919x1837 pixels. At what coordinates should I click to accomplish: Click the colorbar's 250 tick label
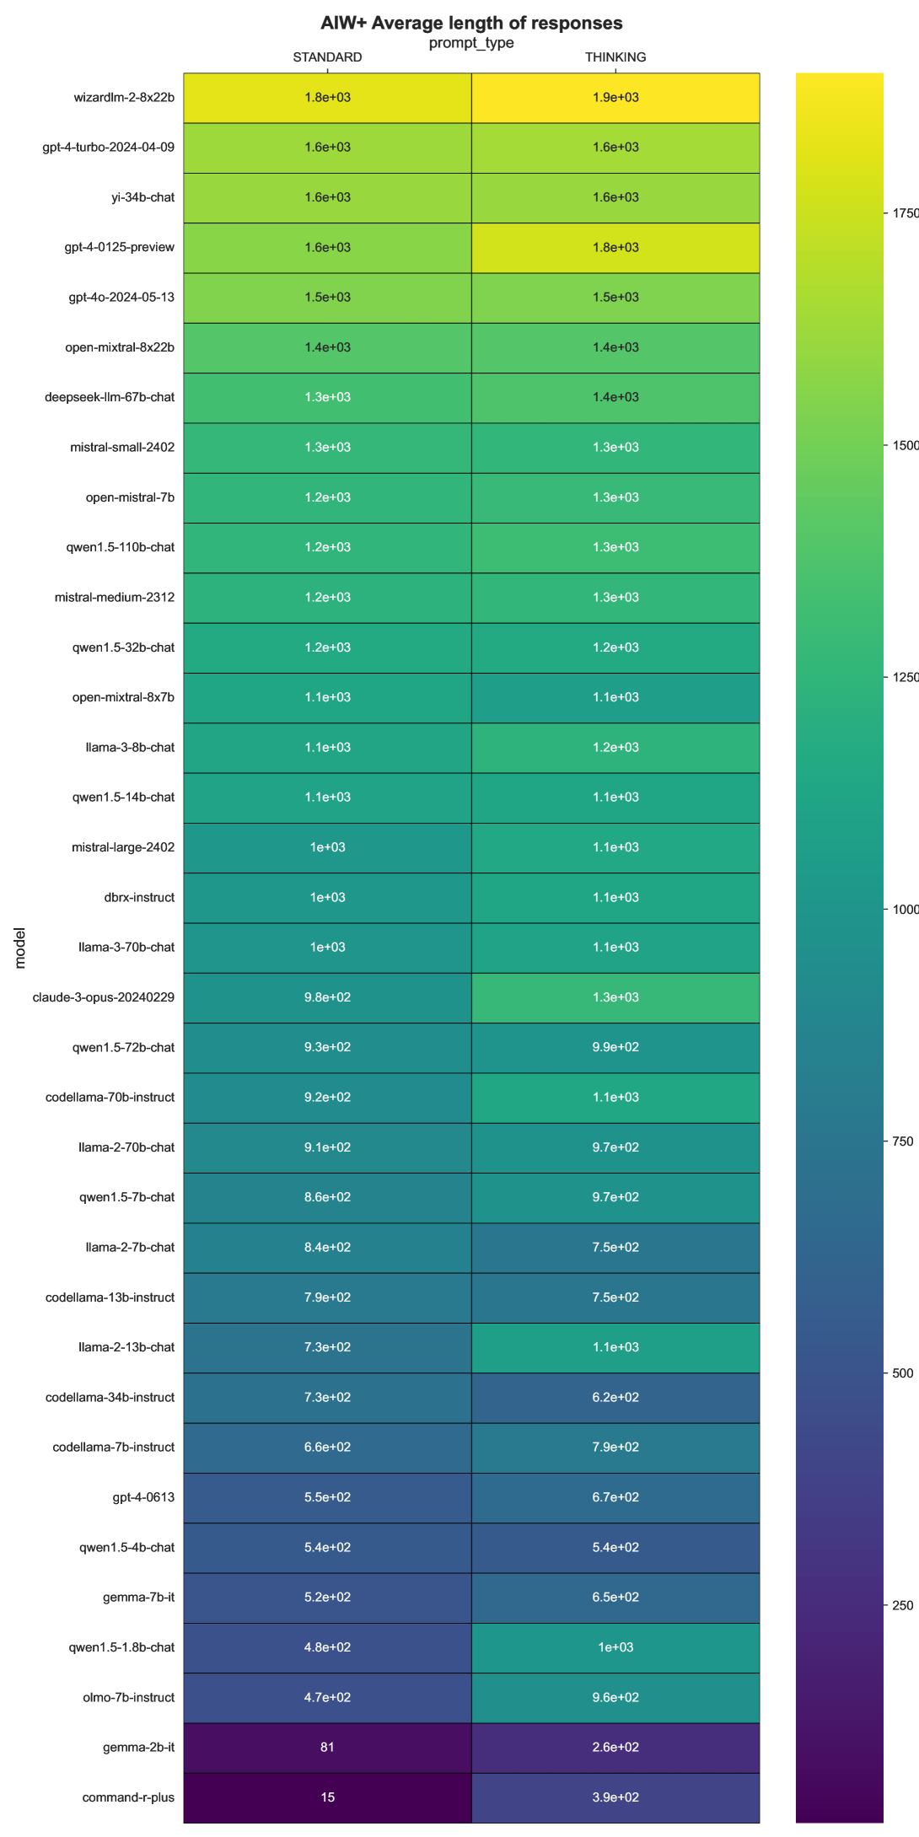(x=902, y=1605)
